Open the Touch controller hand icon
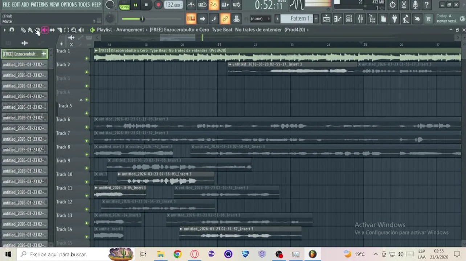Screen dimensions: 466x261 (x=417, y=19)
